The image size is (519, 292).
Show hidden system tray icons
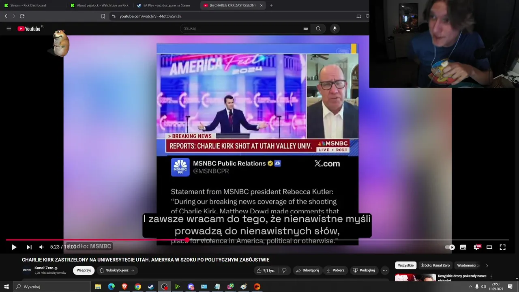tap(470, 287)
